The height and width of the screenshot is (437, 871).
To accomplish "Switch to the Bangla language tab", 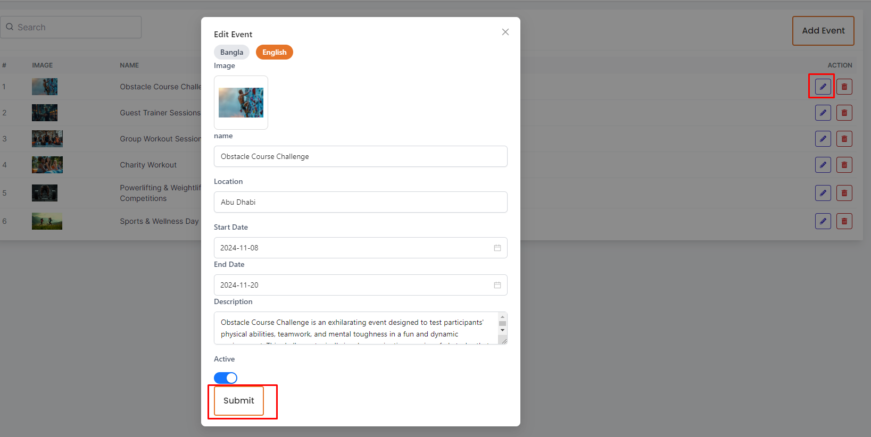I will [x=231, y=52].
